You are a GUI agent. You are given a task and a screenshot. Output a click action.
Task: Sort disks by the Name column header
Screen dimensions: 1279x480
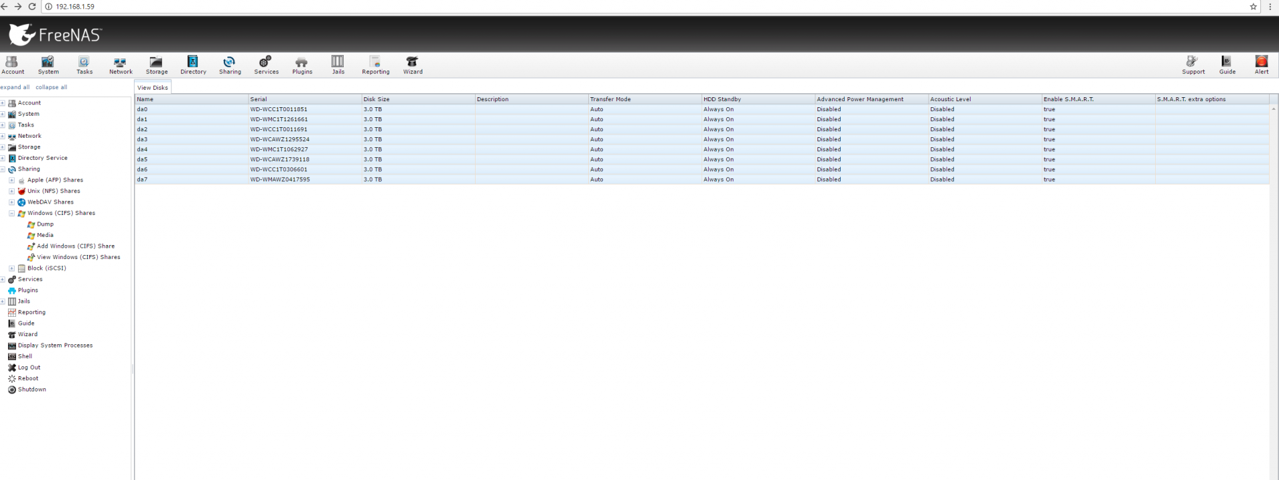click(191, 99)
